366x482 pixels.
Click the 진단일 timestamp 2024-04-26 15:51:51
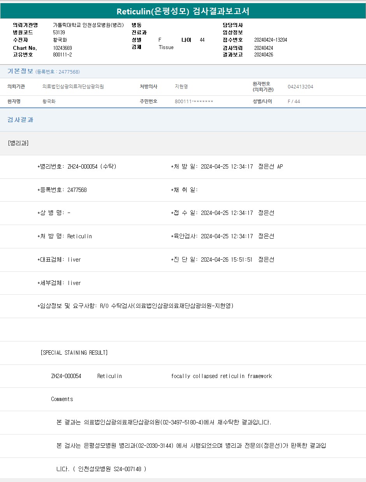point(226,260)
